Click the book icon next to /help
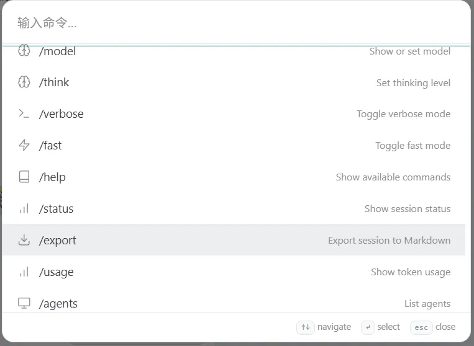The image size is (474, 346). pos(24,177)
